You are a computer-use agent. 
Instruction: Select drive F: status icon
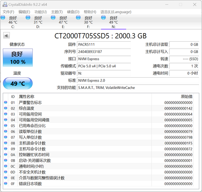click(x=78, y=18)
